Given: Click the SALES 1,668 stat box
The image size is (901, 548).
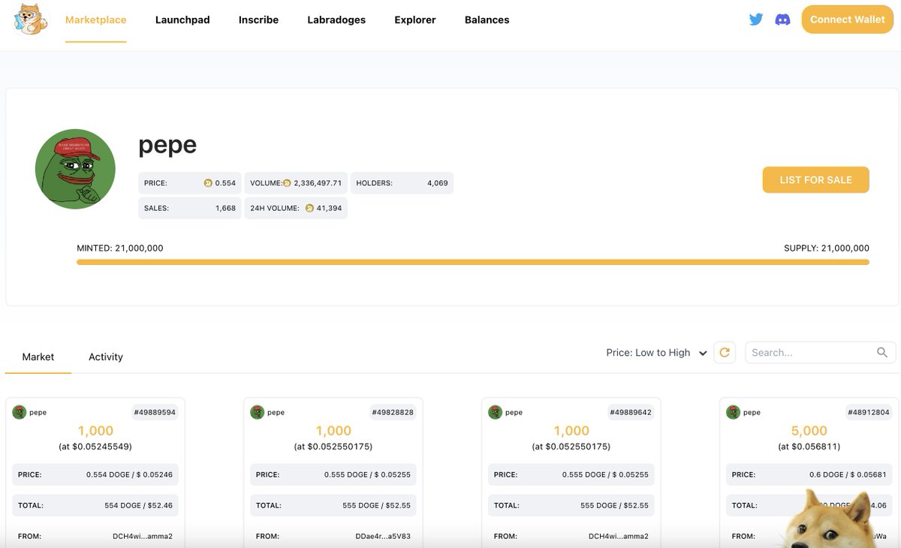Looking at the screenshot, I should [x=189, y=208].
